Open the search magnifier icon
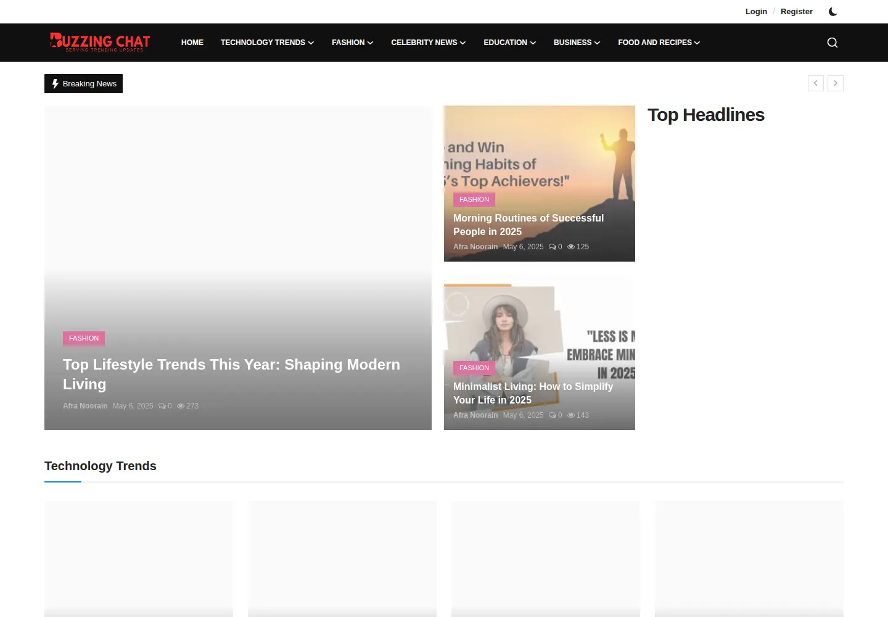888x617 pixels. coord(832,43)
